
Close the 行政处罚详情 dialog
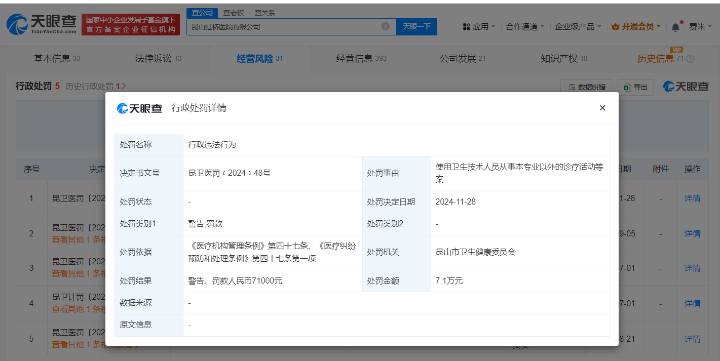602,108
